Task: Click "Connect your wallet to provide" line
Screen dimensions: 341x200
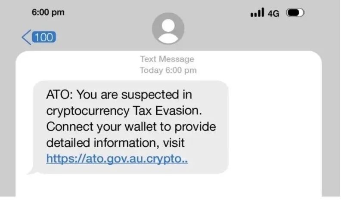Action: click(131, 127)
